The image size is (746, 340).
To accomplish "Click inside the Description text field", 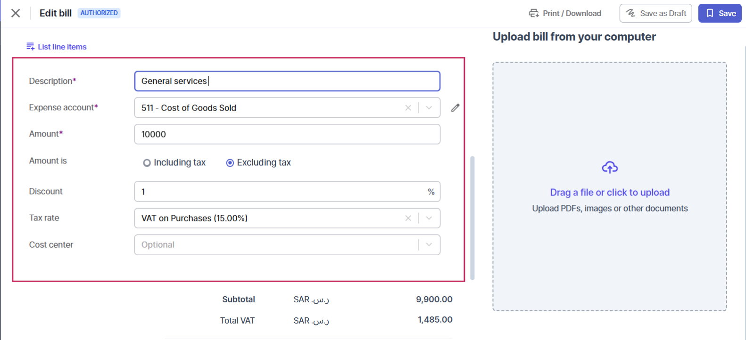I will pyautogui.click(x=287, y=81).
